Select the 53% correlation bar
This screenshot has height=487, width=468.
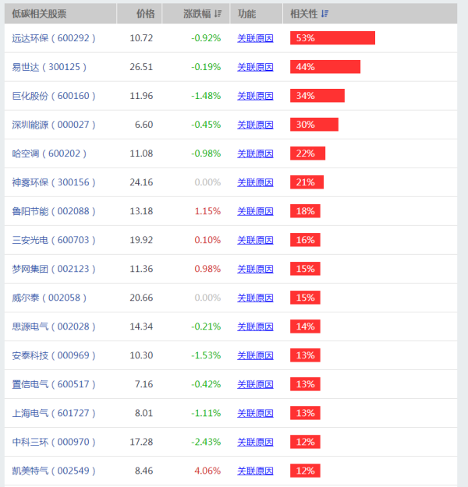coord(332,38)
